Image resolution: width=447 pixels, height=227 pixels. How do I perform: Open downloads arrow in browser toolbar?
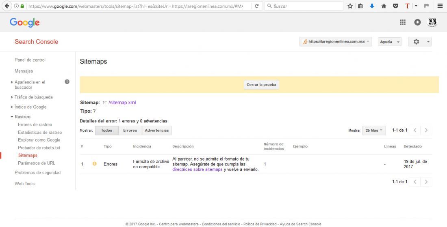[x=372, y=6]
